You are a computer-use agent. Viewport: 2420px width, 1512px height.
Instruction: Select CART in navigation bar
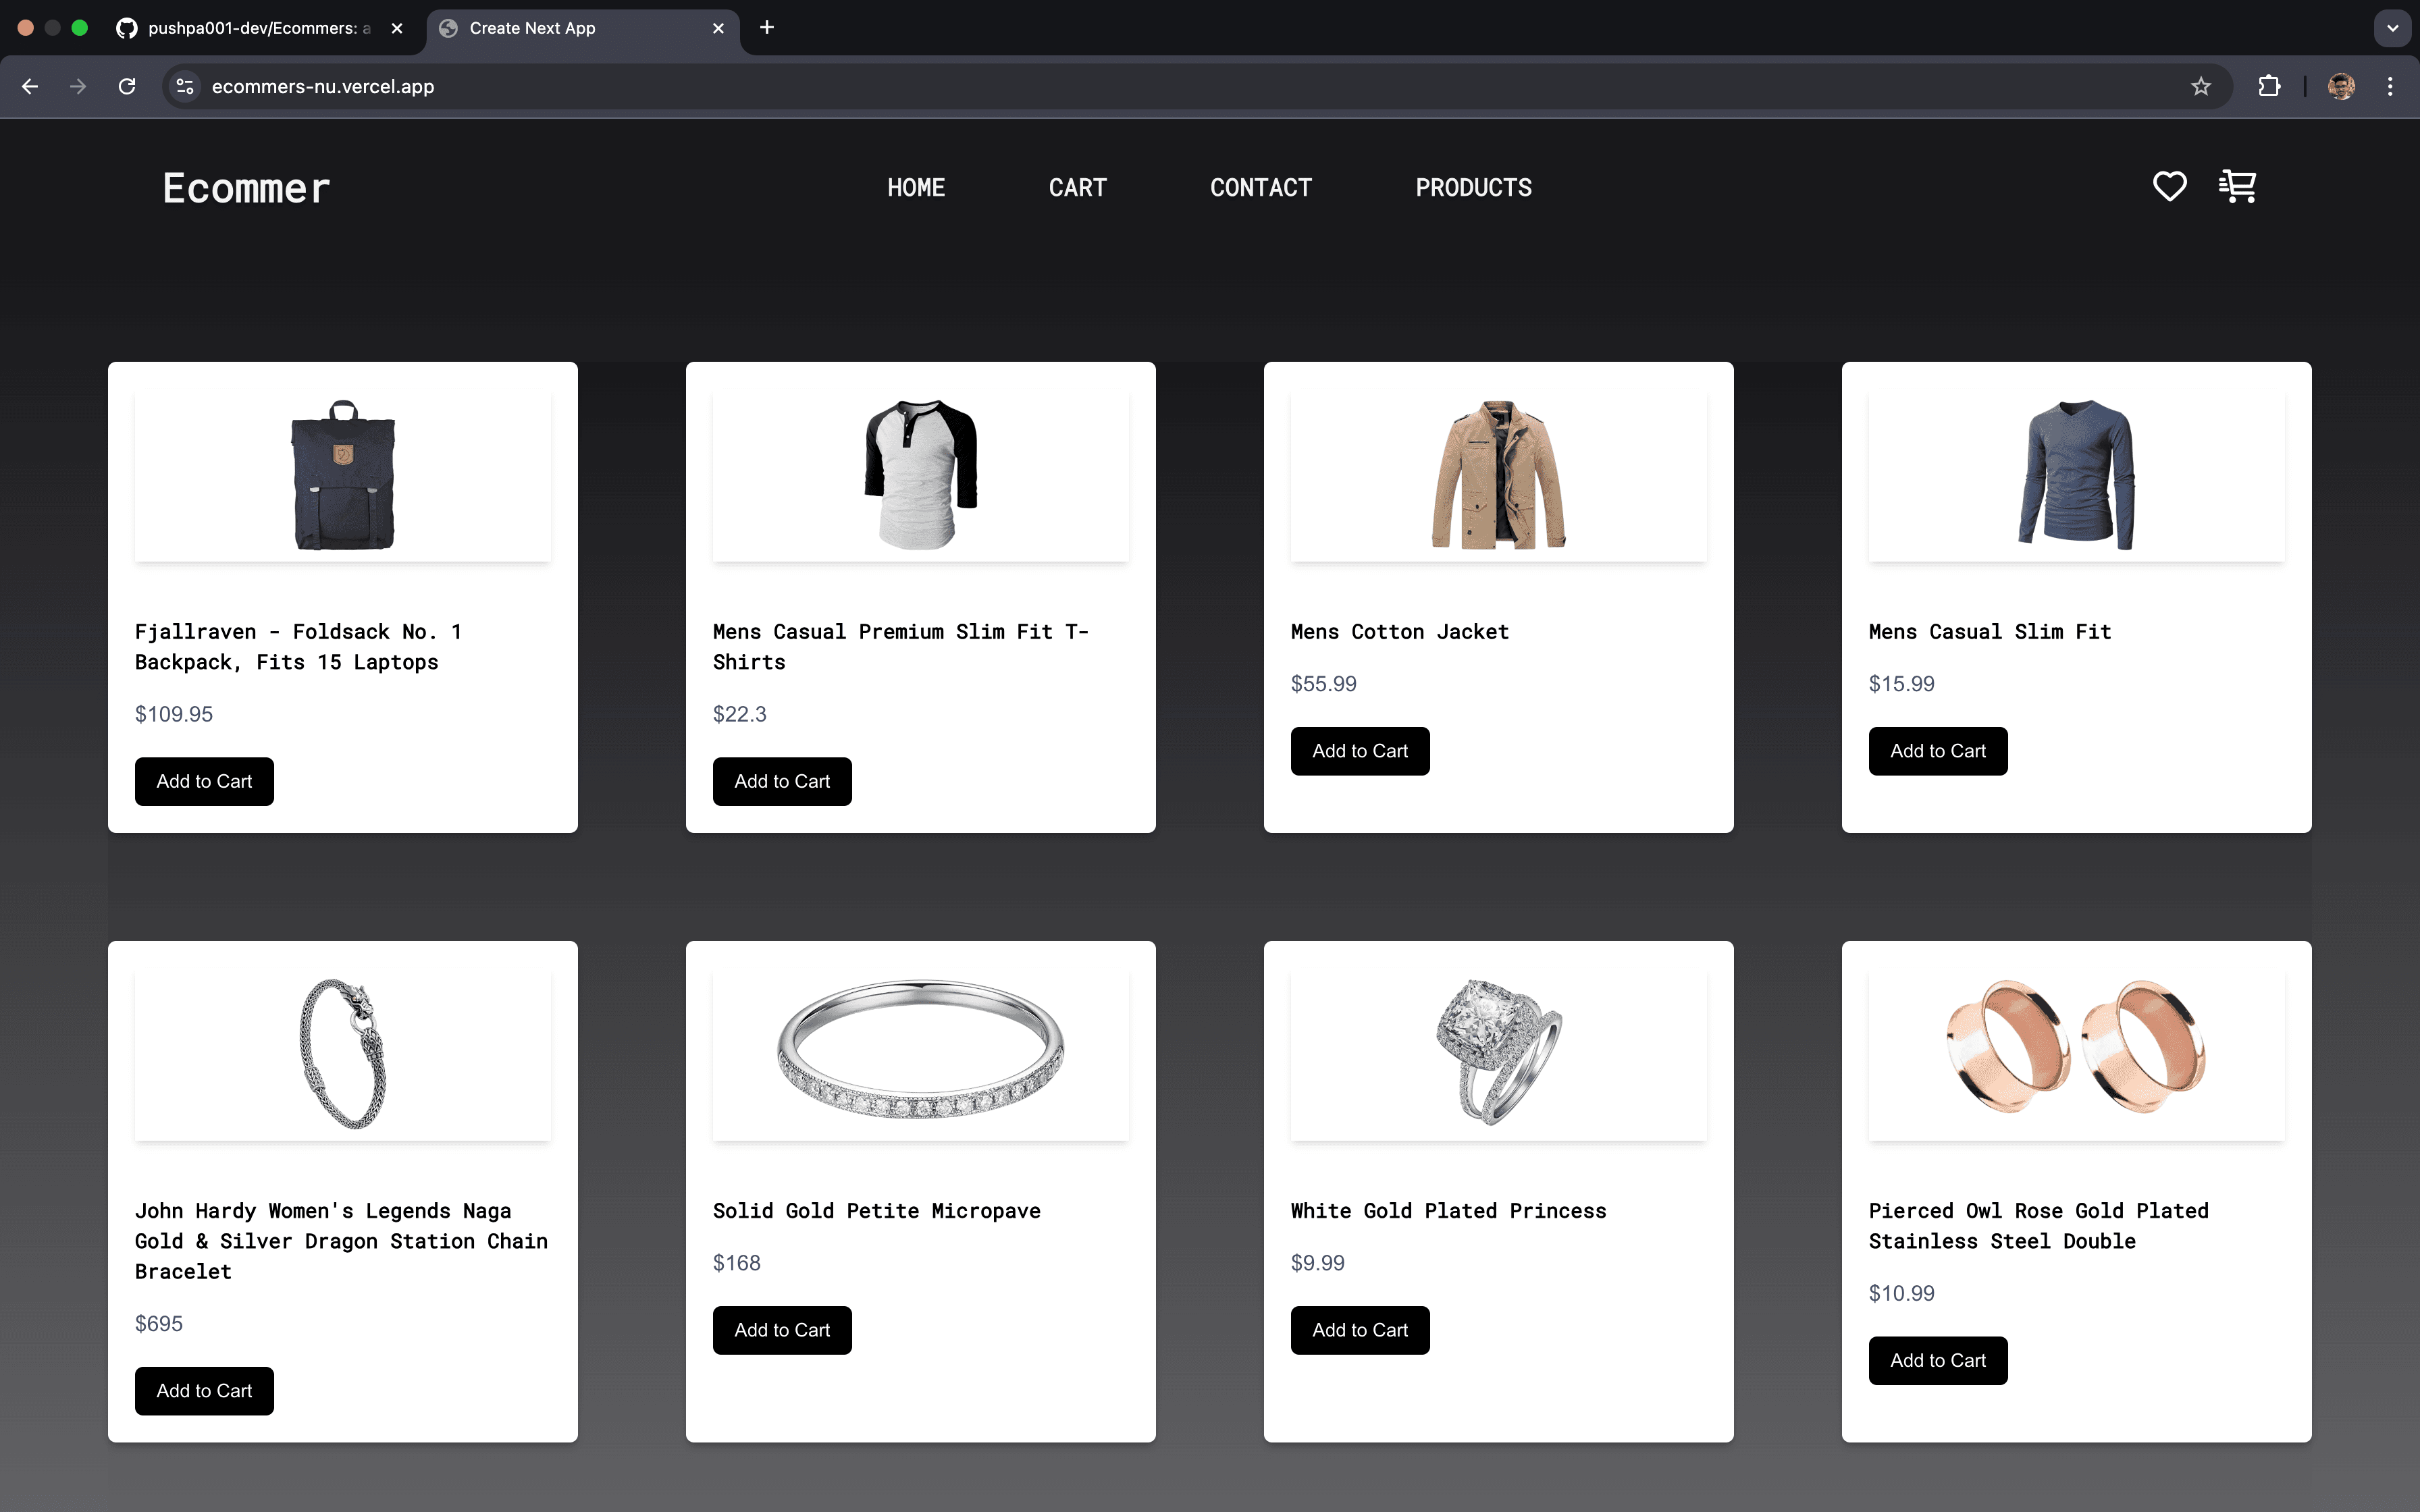point(1077,187)
